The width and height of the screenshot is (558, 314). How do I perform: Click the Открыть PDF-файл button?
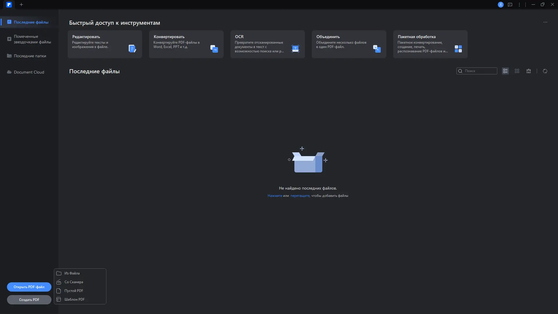pos(29,287)
